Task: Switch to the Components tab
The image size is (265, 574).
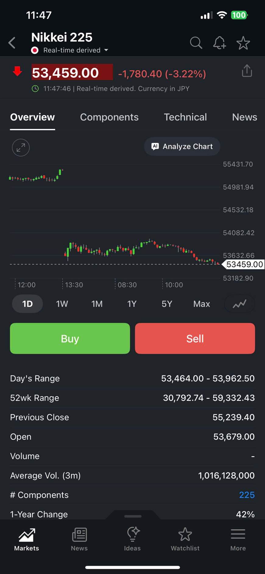Action: click(109, 117)
